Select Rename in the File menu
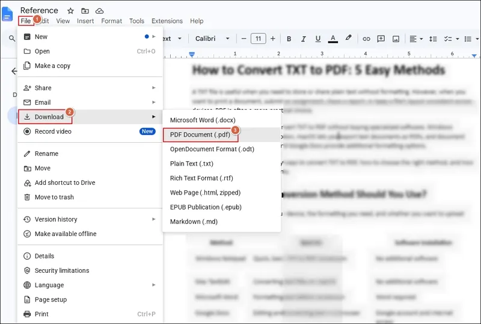The image size is (481, 324). (x=90, y=154)
